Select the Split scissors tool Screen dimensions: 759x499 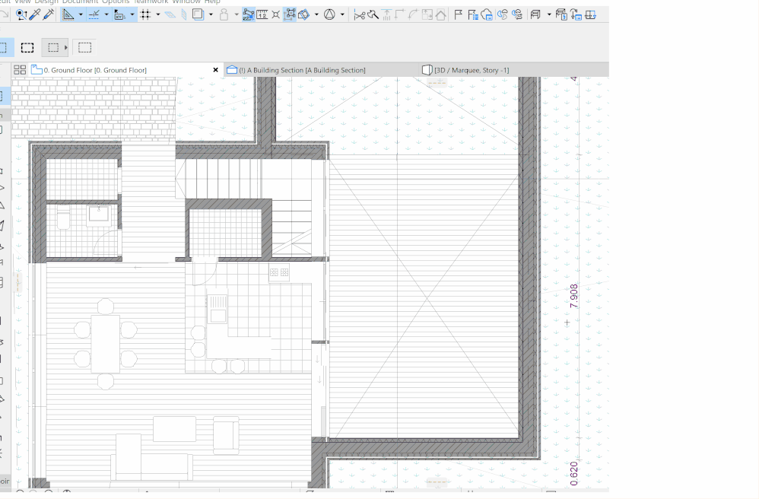[359, 15]
